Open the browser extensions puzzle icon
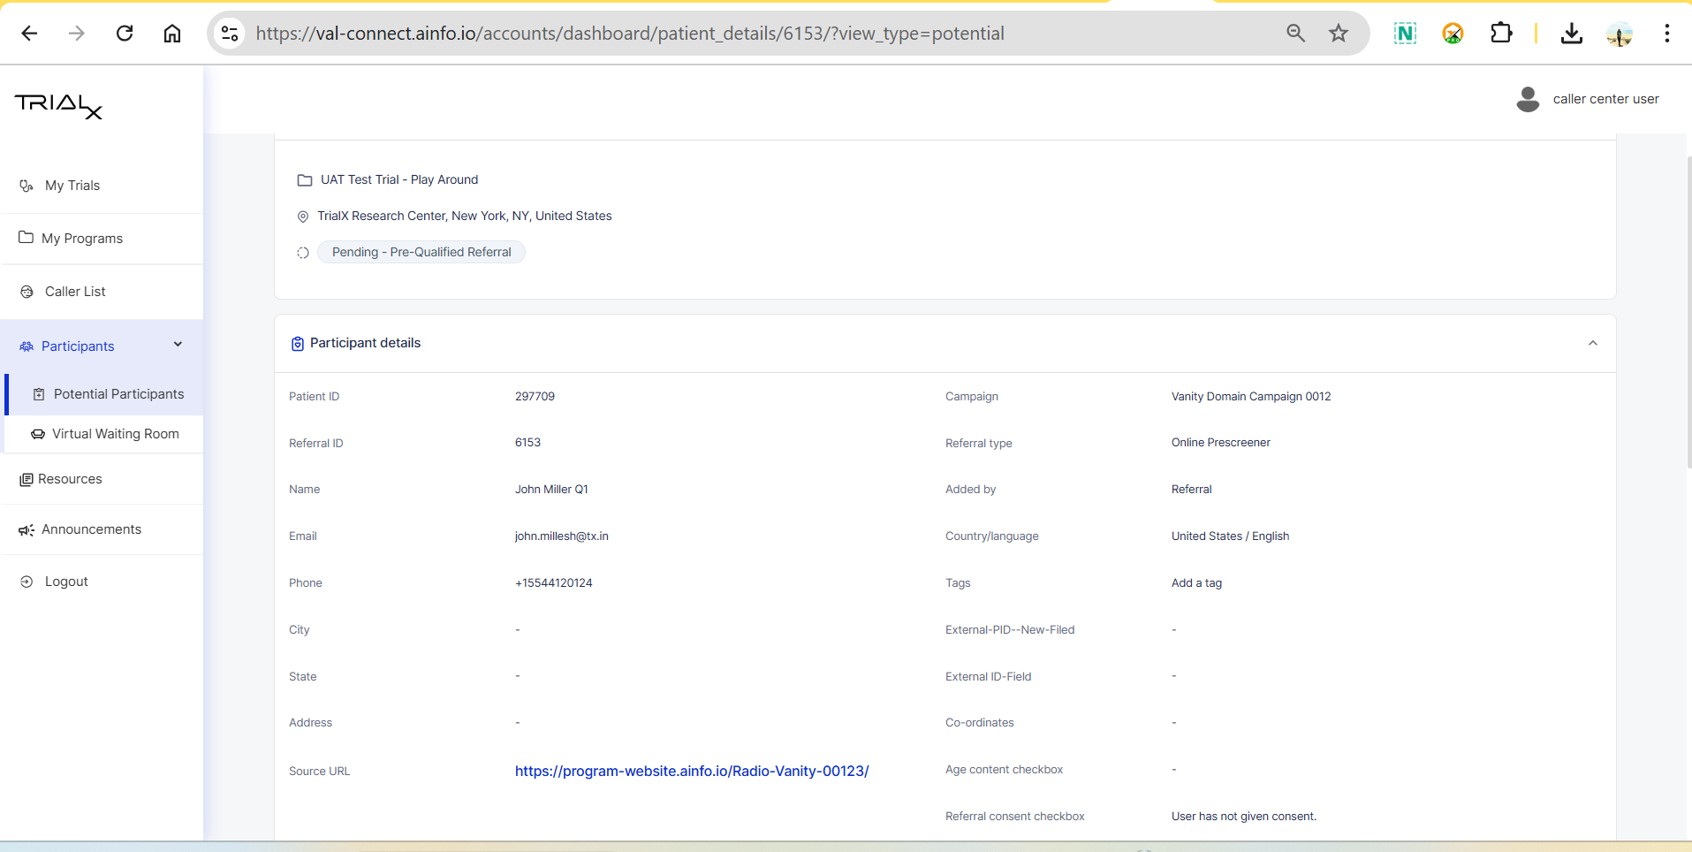 click(x=1500, y=34)
